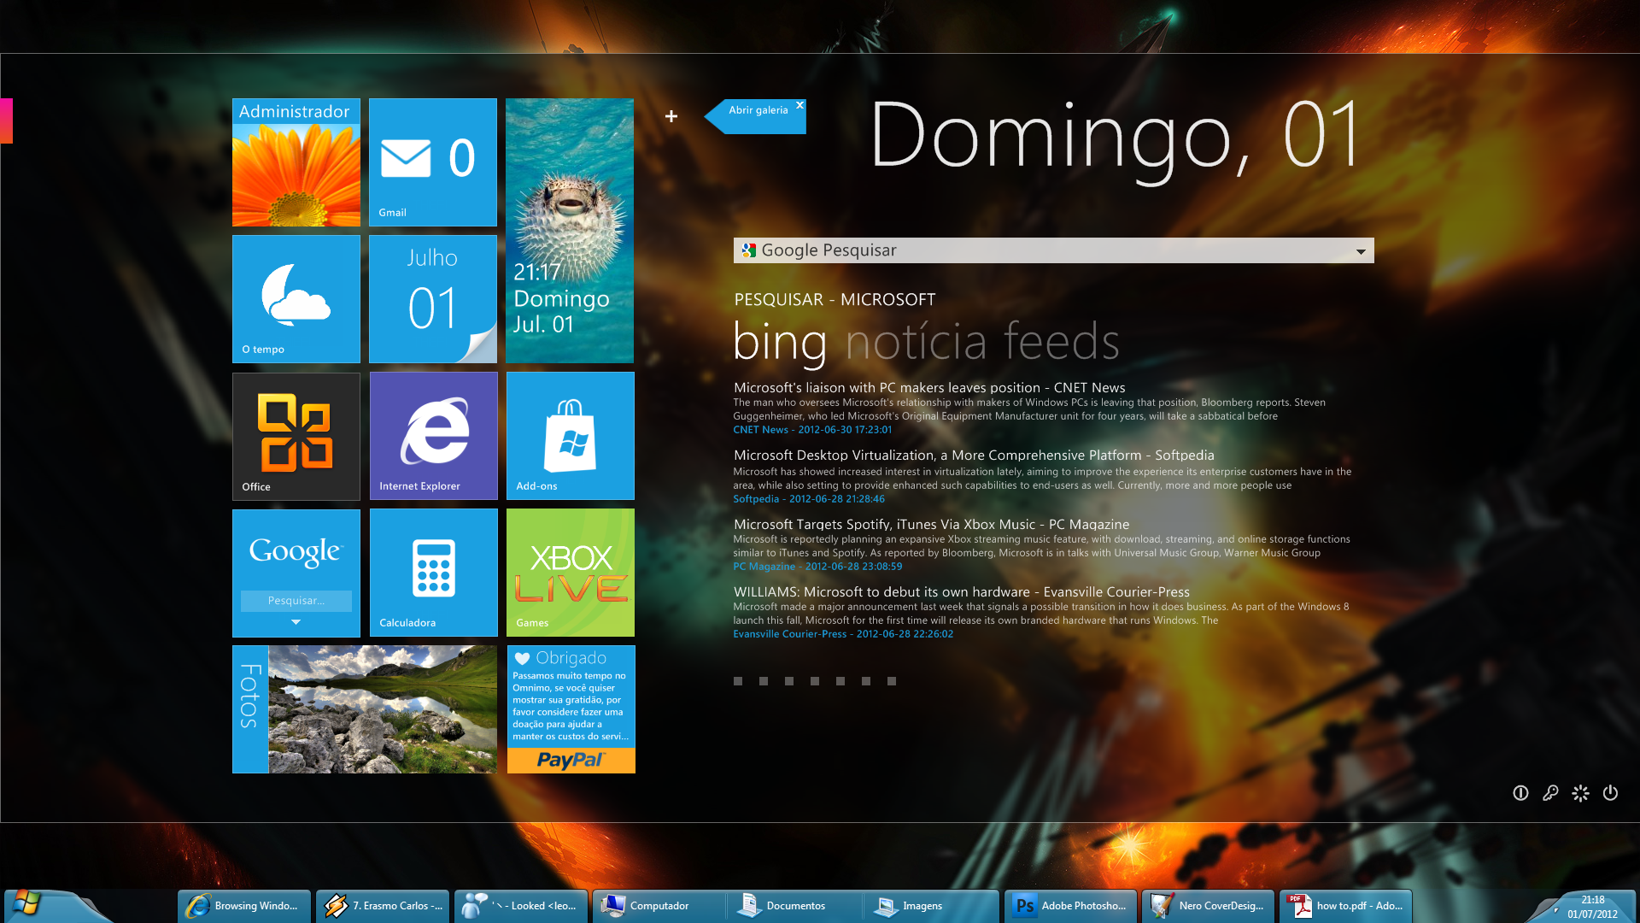Open the Add-ons store tile

571,436
